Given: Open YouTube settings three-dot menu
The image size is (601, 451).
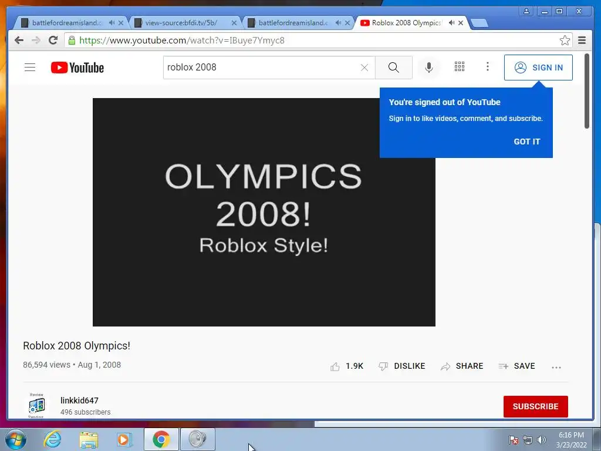Looking at the screenshot, I should tap(488, 67).
